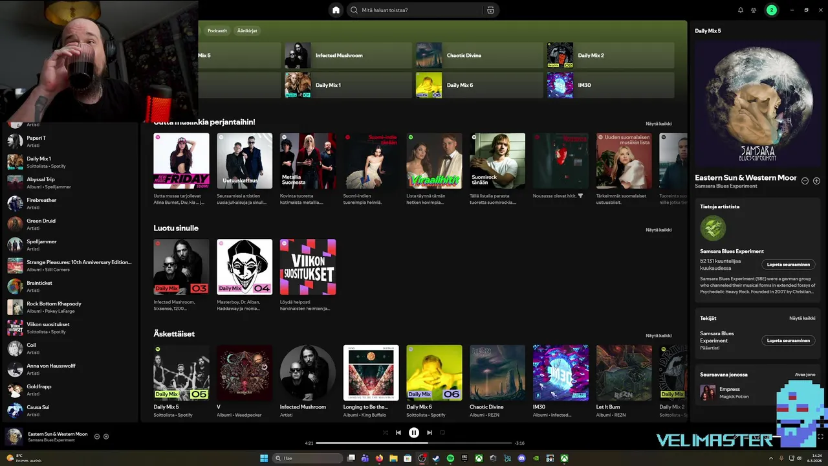Open Steam from the taskbar
Viewport: 828px width, 466px height.
click(x=436, y=458)
